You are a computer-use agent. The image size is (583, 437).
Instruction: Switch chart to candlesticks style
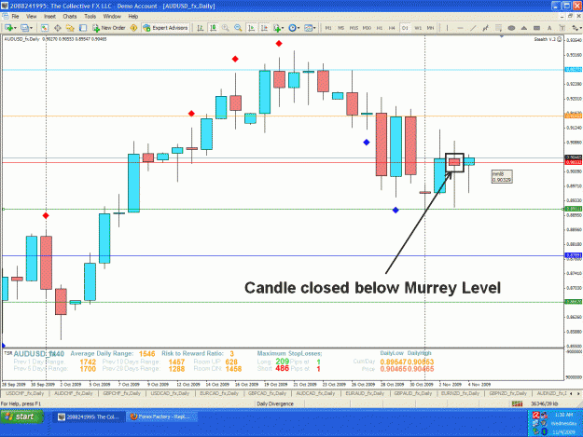tap(213, 28)
